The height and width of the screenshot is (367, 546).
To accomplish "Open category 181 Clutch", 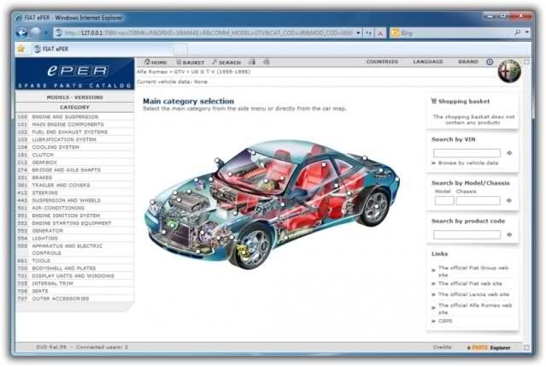I will pyautogui.click(x=74, y=155).
